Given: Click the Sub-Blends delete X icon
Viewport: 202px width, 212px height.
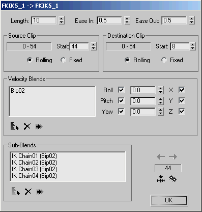Looking at the screenshot, I should (x=28, y=192).
